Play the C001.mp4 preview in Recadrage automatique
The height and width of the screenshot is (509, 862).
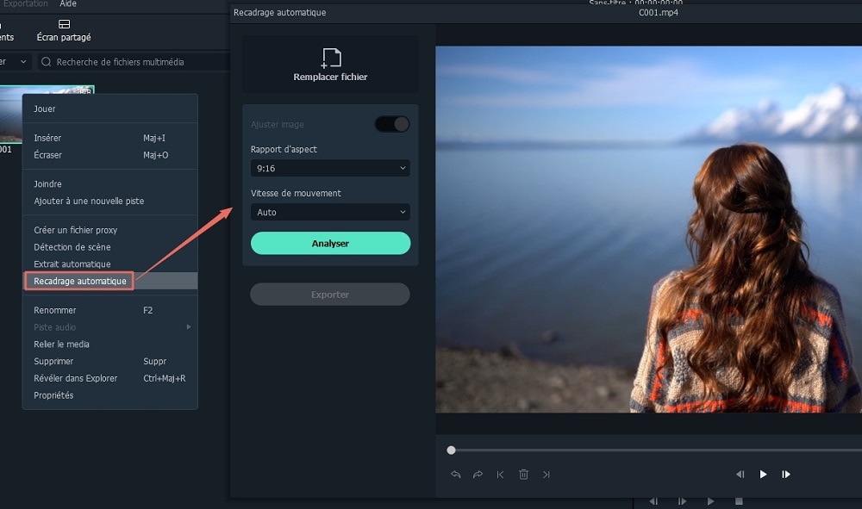763,475
